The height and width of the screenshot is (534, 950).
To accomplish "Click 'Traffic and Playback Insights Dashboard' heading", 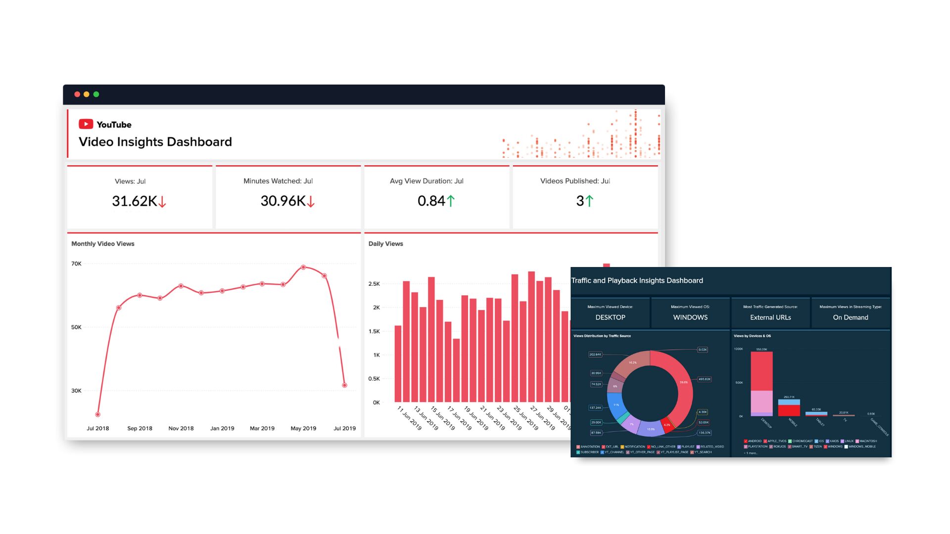I will (x=637, y=280).
